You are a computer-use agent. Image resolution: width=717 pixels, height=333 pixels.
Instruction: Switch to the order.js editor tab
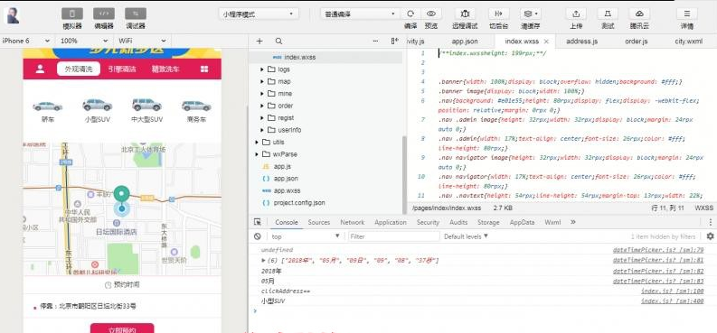(636, 41)
